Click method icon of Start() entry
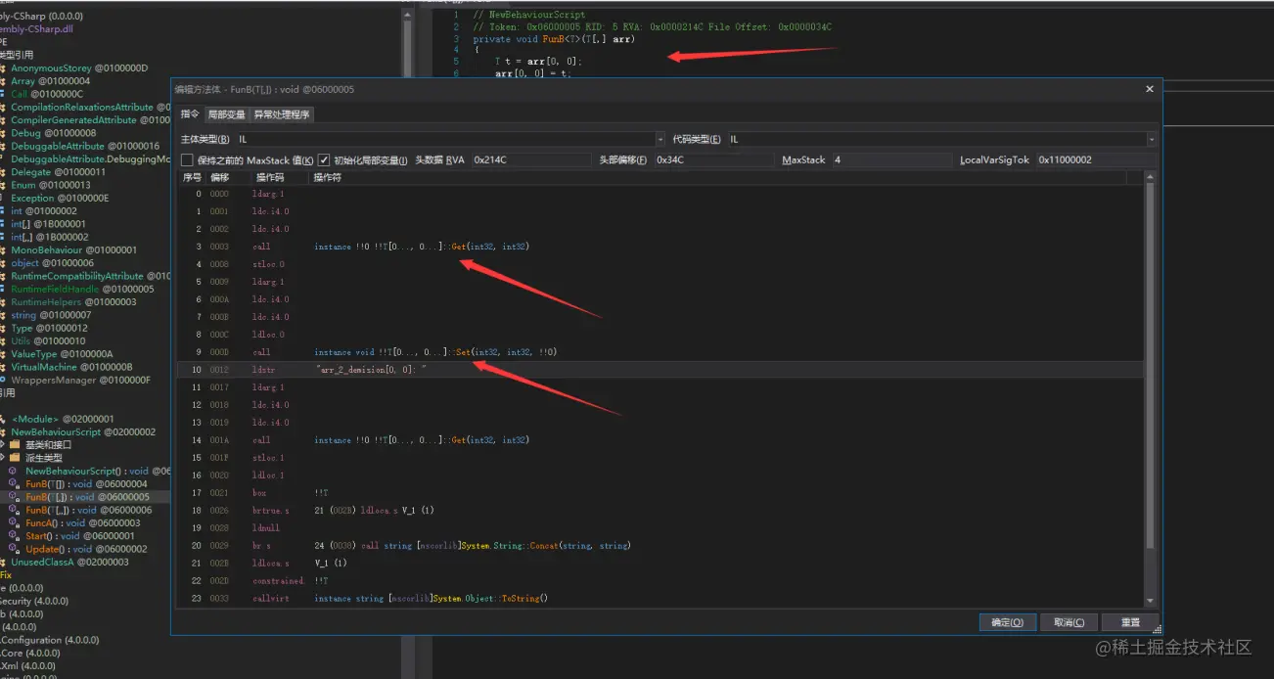Screen dimensions: 1274x679 click(x=15, y=536)
